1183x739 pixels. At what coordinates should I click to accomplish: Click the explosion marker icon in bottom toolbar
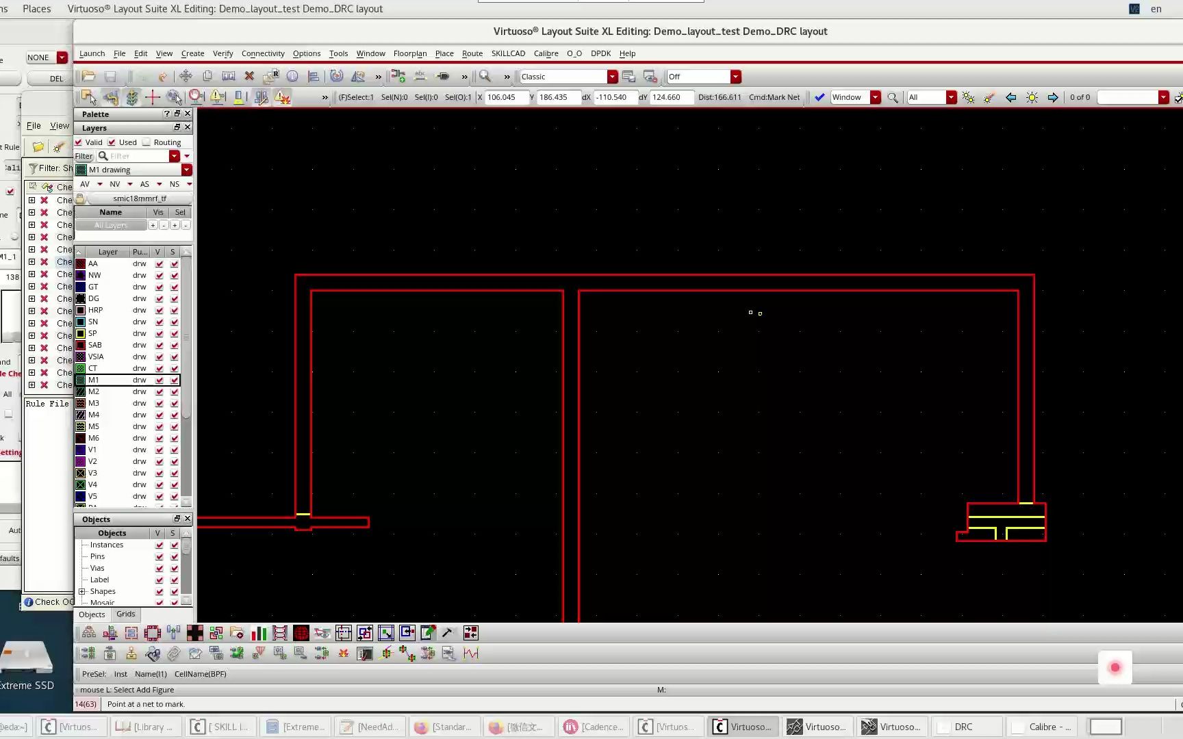[344, 653]
